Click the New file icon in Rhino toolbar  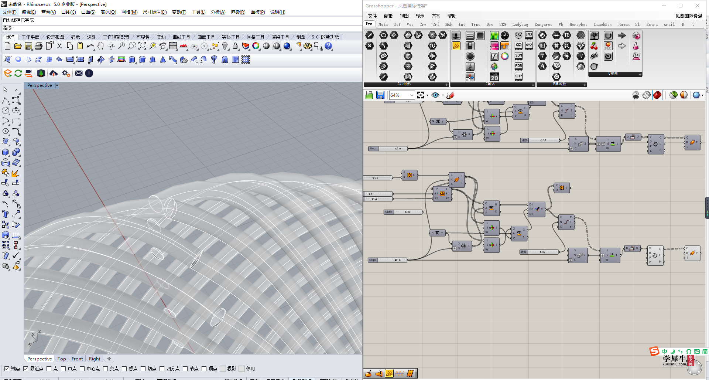pyautogui.click(x=7, y=46)
